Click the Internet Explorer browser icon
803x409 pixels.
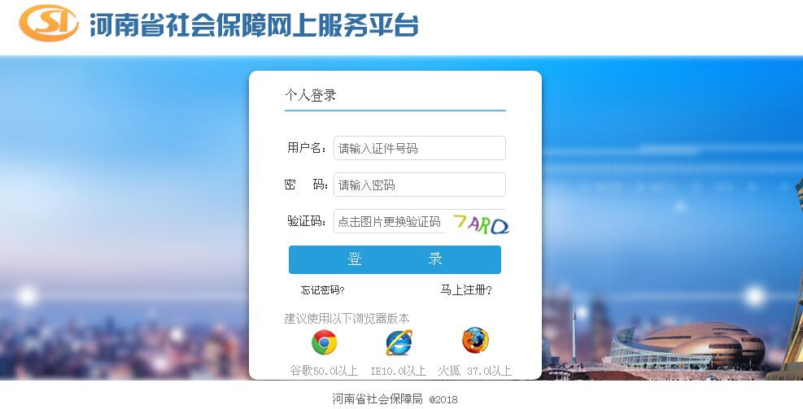pyautogui.click(x=399, y=342)
